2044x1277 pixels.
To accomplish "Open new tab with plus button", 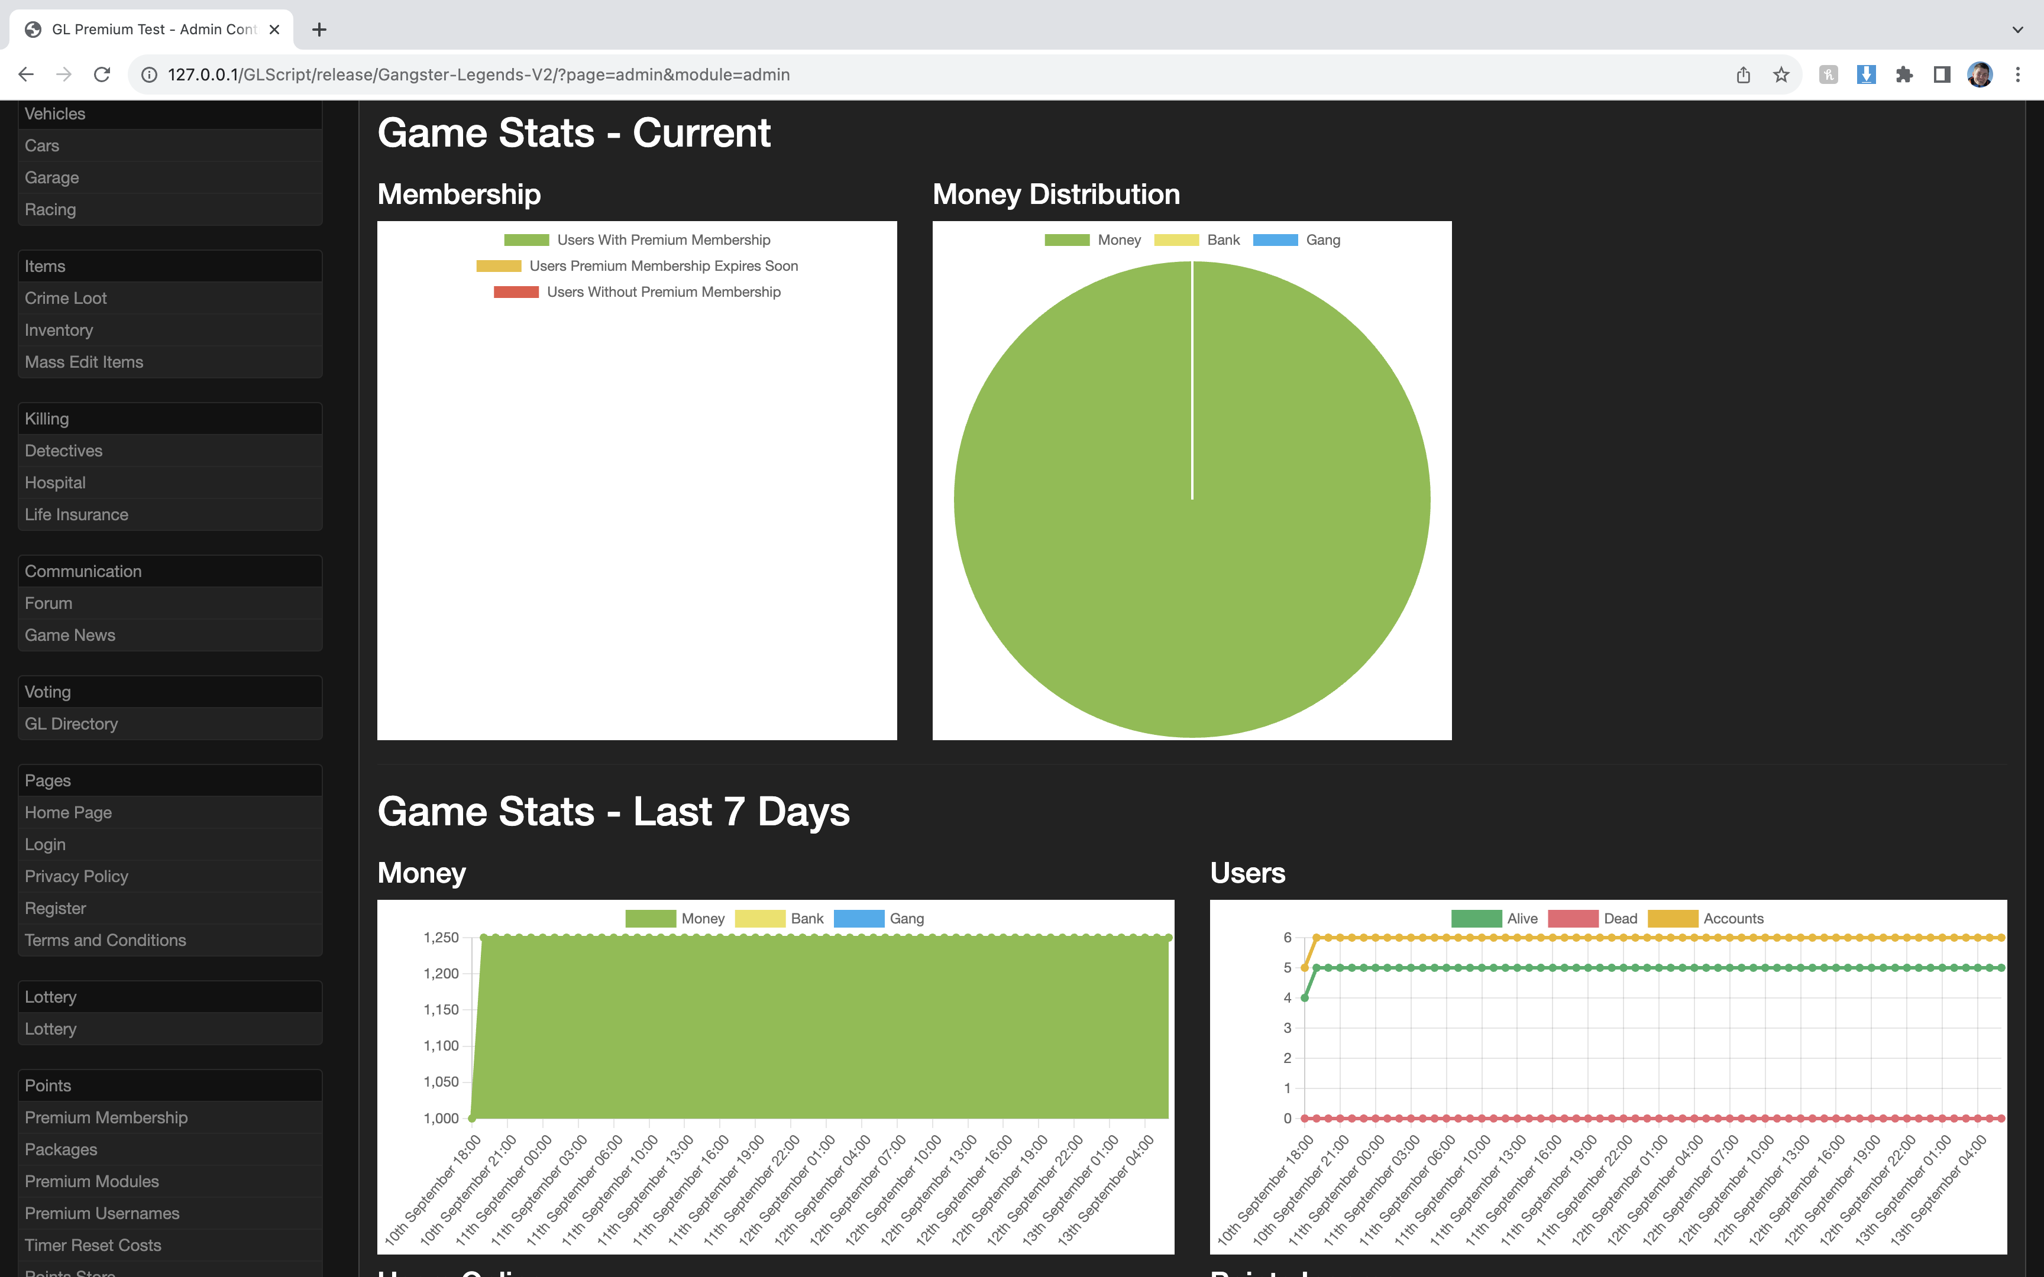I will tap(318, 30).
